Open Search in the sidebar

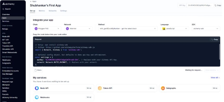pos(7,9)
